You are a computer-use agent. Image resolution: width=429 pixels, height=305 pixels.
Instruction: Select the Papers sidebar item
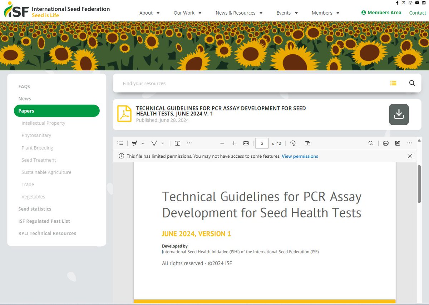coord(56,111)
